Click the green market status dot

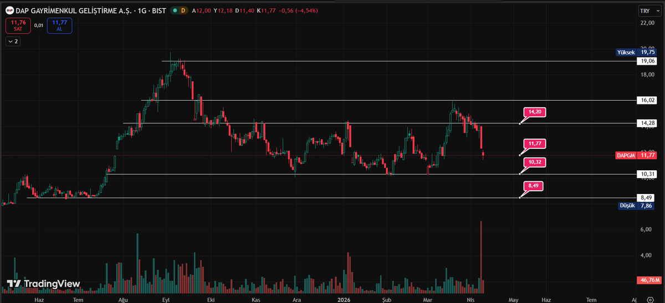click(175, 11)
